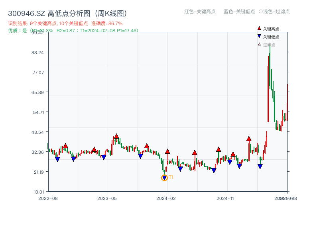319x239 pixels.
Task: Click the tallest candlestick peaking near 92
Action: [x=270, y=67]
